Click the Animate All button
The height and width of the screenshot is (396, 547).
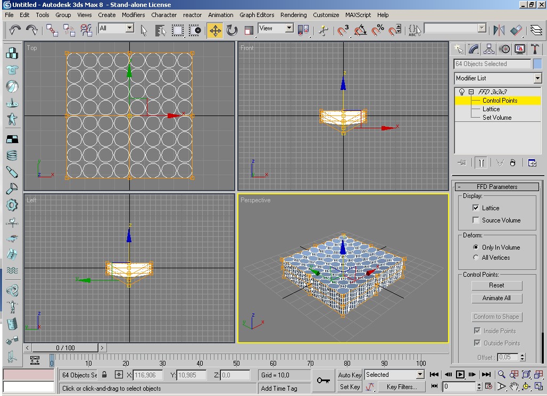[497, 298]
